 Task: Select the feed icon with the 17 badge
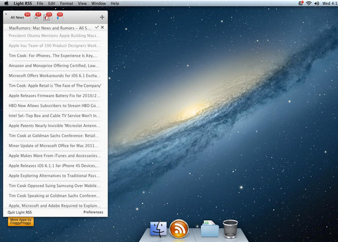35,17
